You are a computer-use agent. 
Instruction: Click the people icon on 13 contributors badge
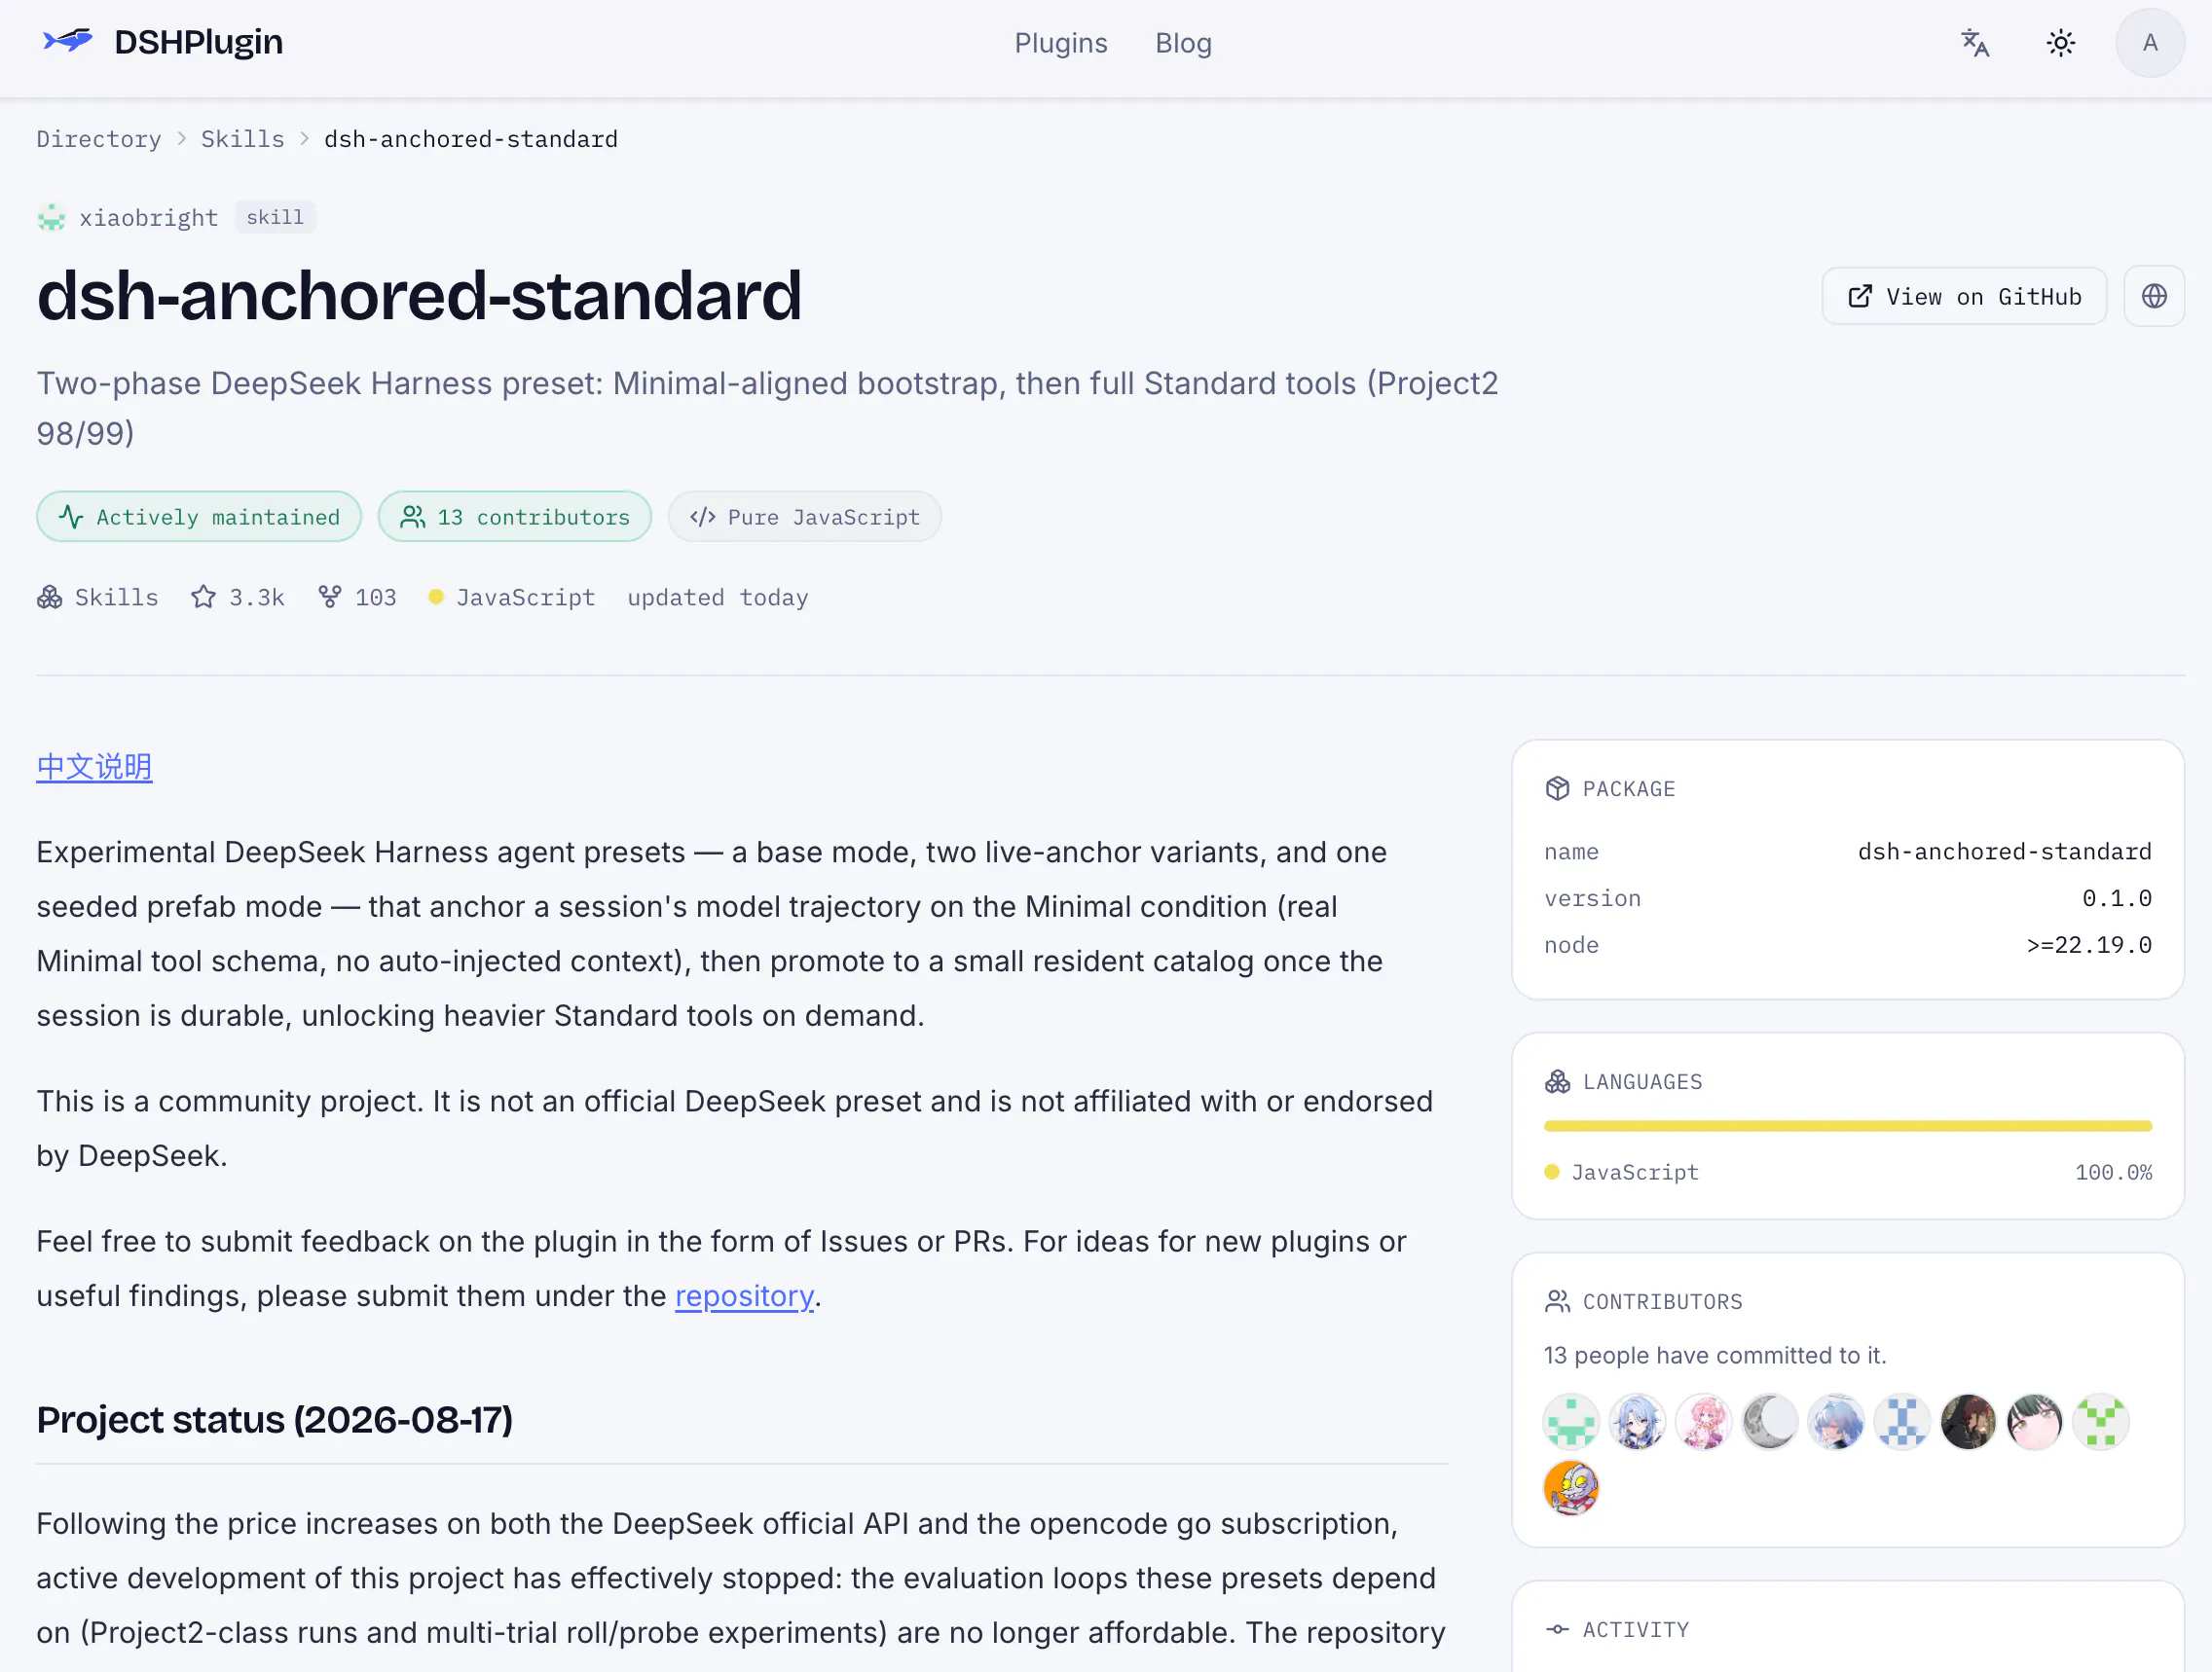coord(413,517)
